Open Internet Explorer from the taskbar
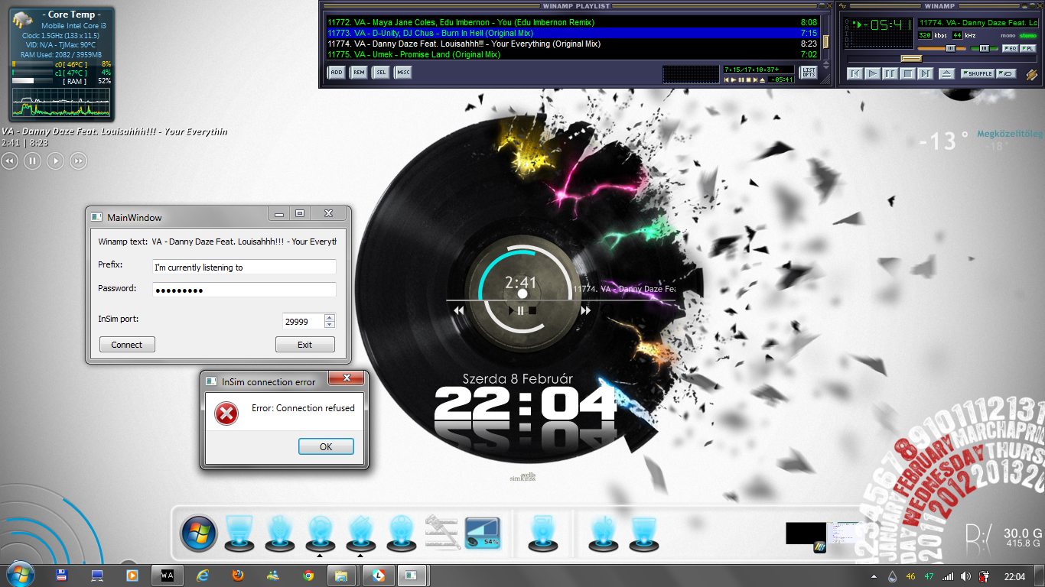Image resolution: width=1045 pixels, height=587 pixels. [x=203, y=575]
